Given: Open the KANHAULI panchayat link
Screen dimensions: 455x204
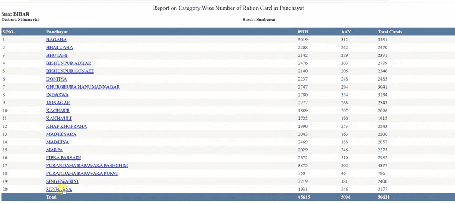Looking at the screenshot, I should click(59, 119).
